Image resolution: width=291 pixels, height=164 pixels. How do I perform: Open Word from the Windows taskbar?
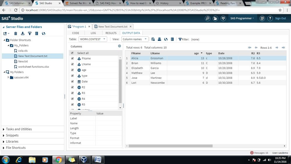[x=98, y=160]
